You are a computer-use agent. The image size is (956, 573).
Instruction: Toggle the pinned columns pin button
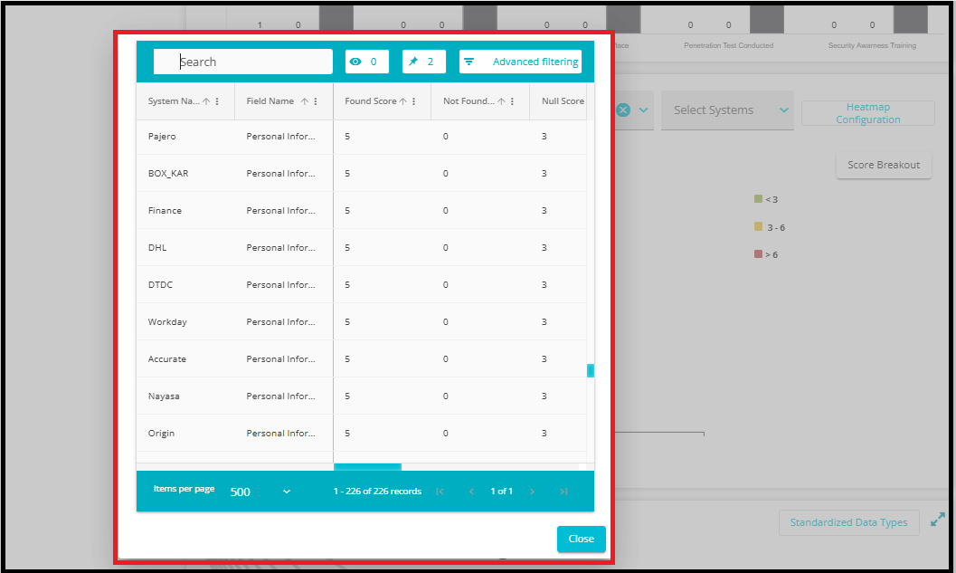(x=423, y=62)
